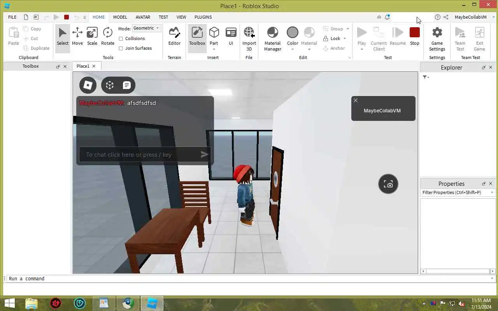Screen dimensions: 498x311
Task: Click the red stop square in quick toolbar
Action: click(x=67, y=17)
